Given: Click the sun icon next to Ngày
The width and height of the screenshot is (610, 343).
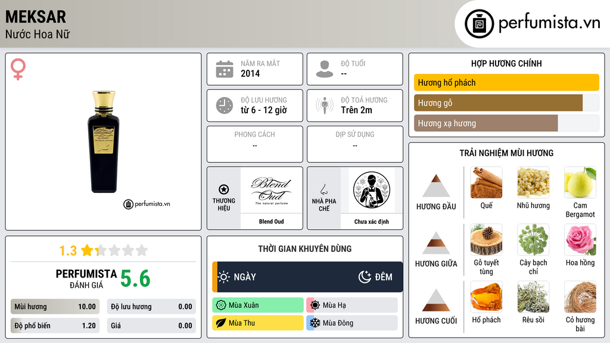Looking at the screenshot, I should coord(224,277).
